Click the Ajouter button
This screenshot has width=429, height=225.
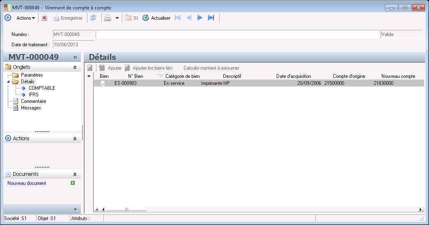pyautogui.click(x=110, y=68)
